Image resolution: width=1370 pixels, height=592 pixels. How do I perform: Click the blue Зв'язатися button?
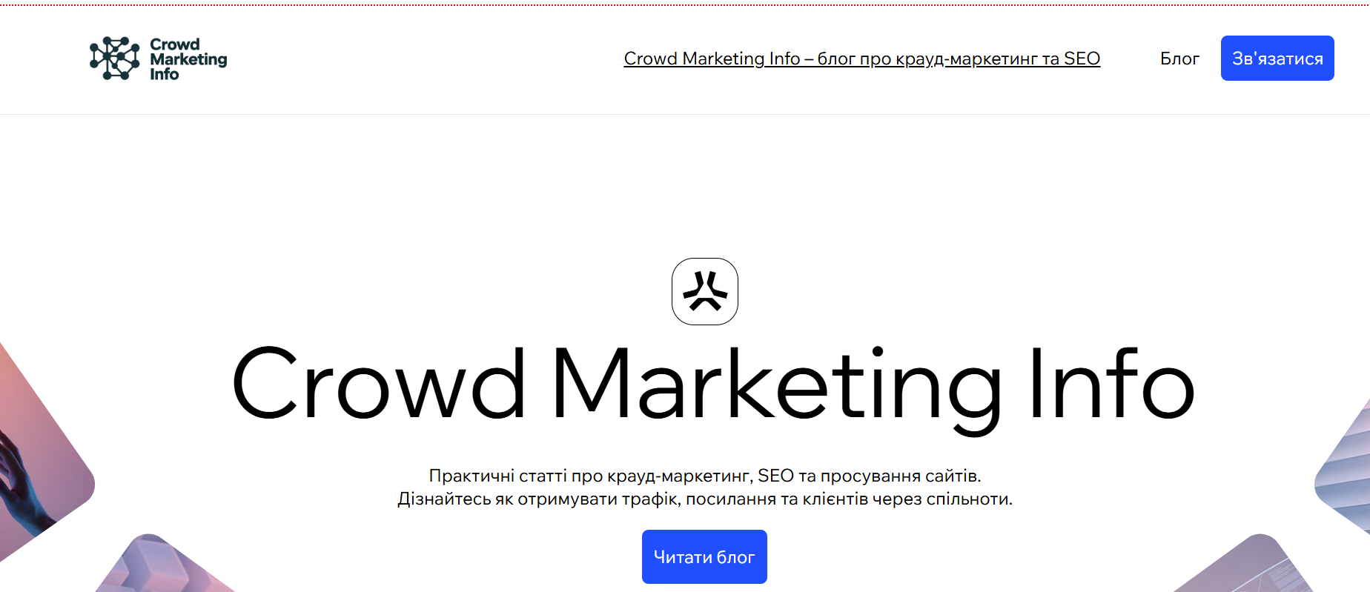[1277, 59]
